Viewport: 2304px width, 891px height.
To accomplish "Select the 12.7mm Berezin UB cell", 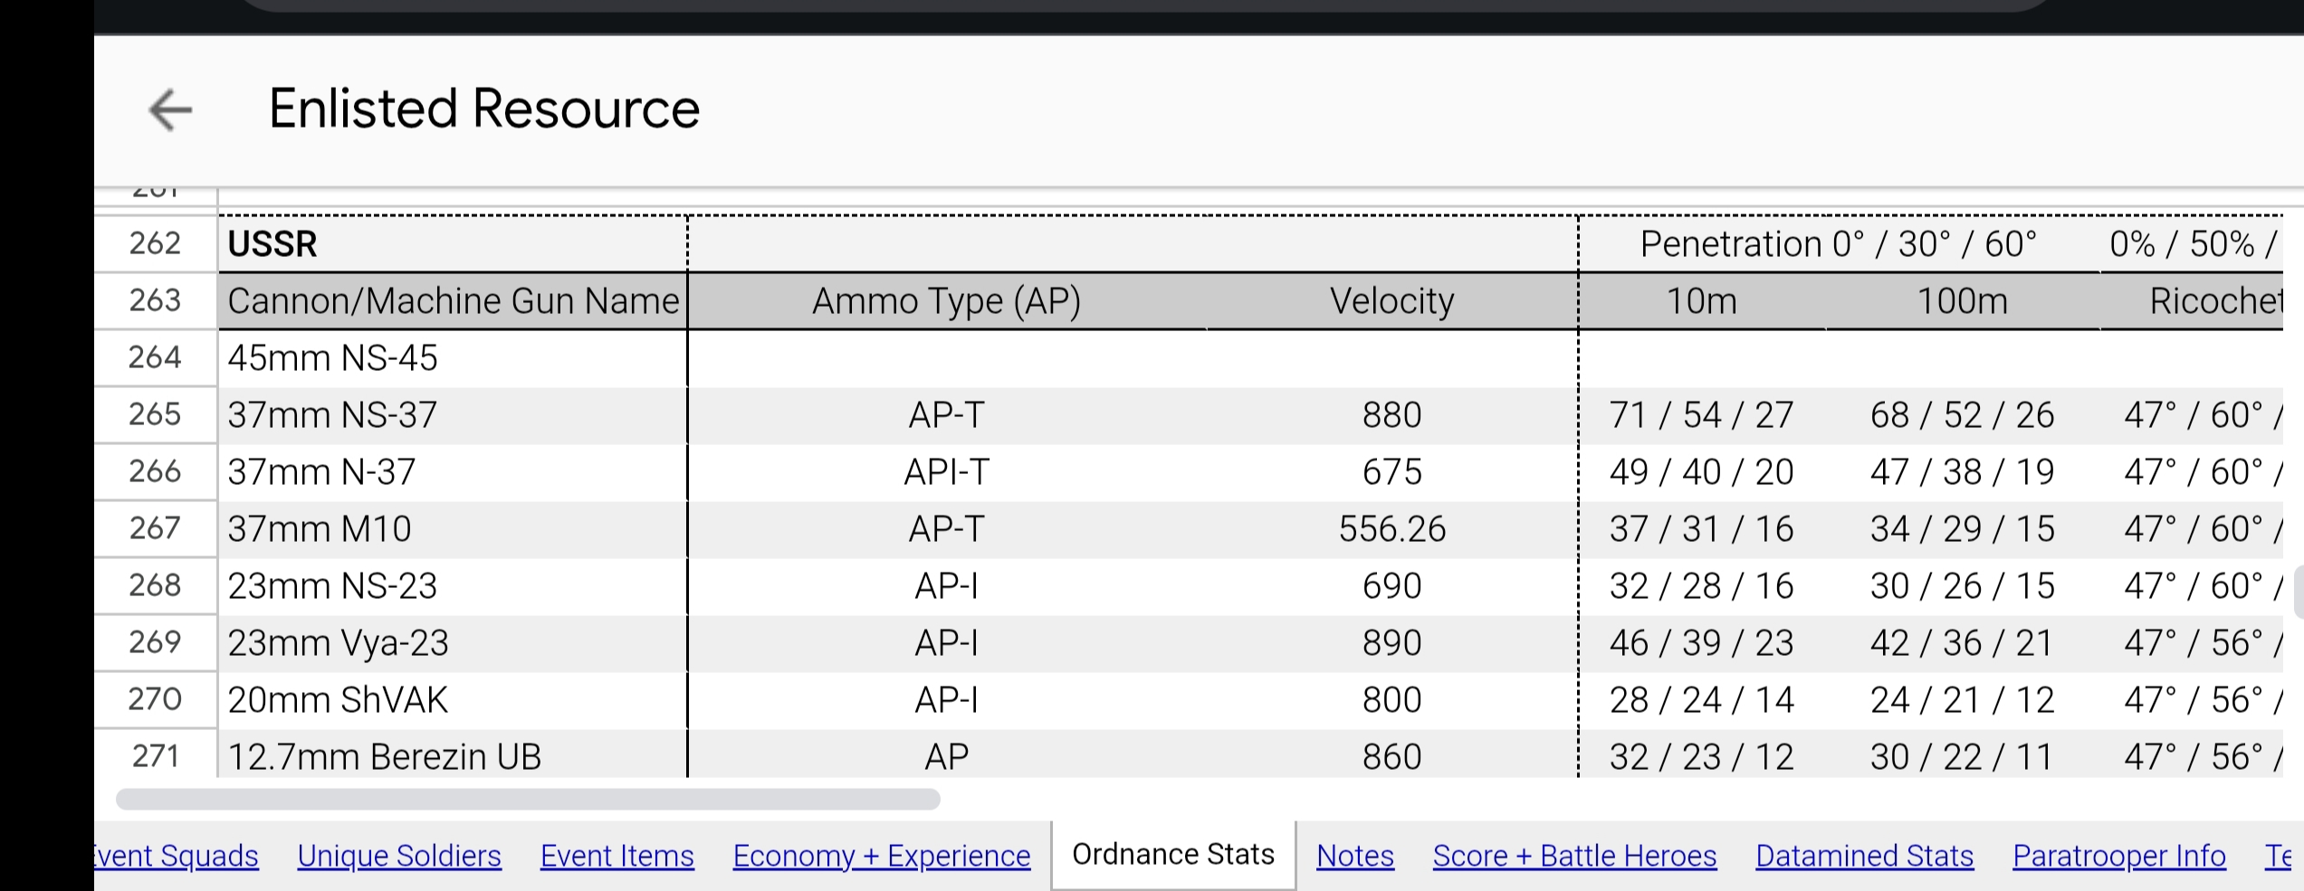I will point(453,756).
